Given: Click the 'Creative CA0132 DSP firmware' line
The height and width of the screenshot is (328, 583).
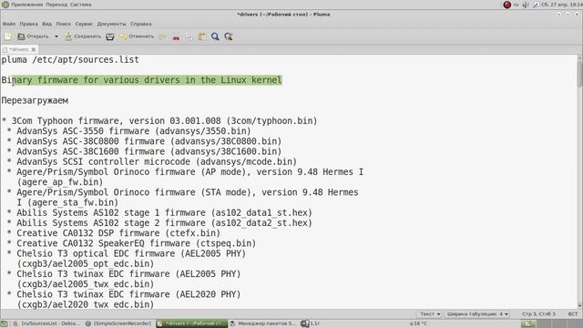Looking at the screenshot, I should (x=113, y=233).
